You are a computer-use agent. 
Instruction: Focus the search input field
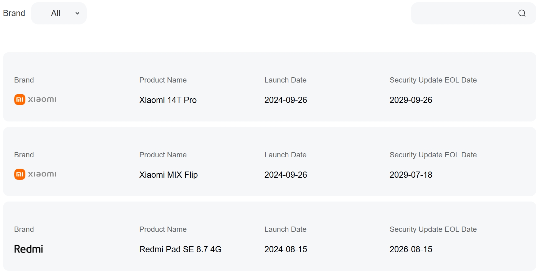(463, 13)
